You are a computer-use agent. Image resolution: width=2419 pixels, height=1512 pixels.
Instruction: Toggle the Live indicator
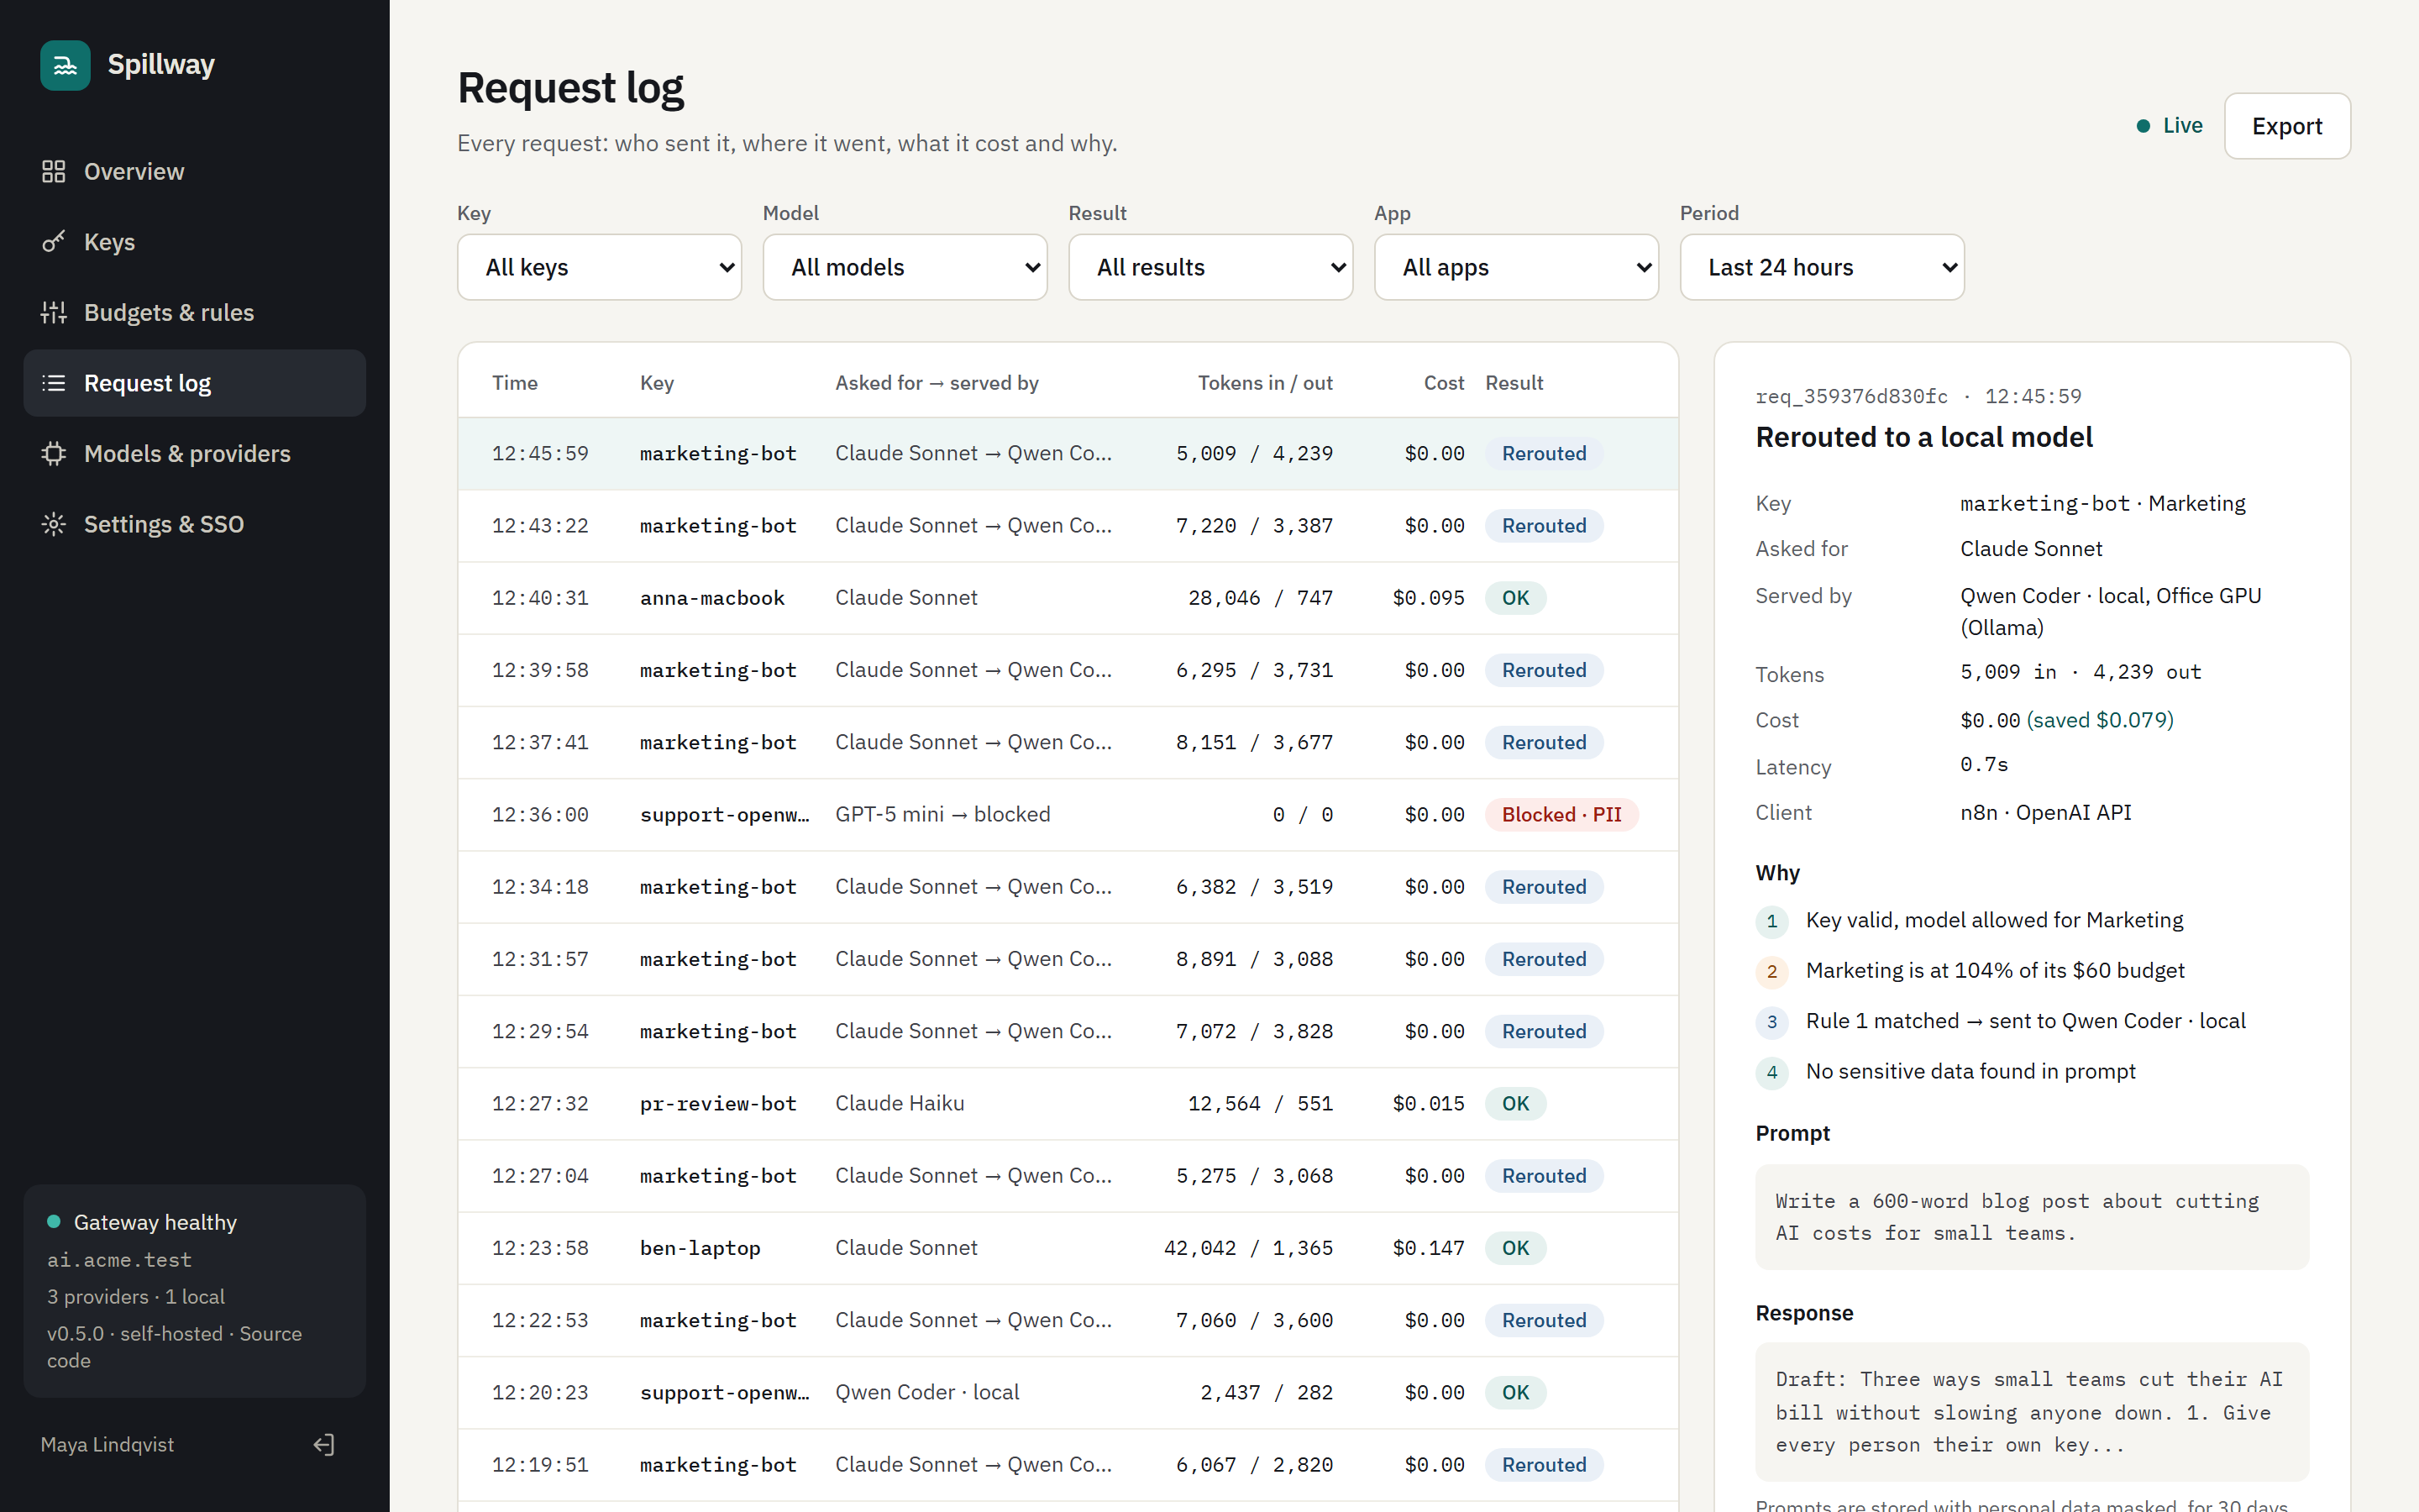tap(2169, 126)
